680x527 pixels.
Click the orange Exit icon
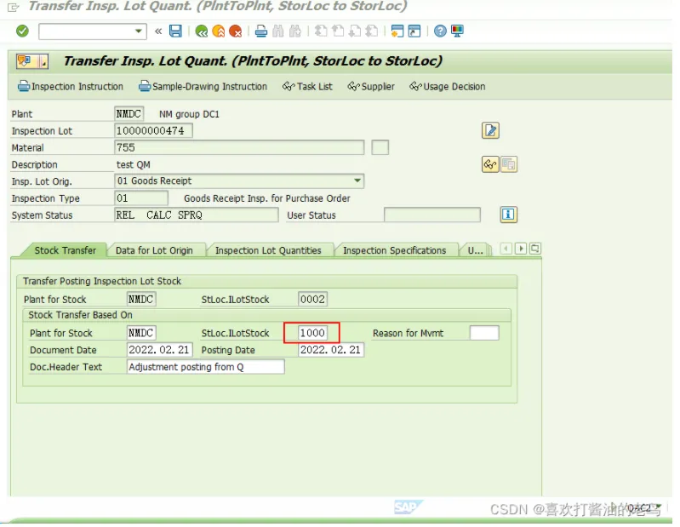[219, 32]
